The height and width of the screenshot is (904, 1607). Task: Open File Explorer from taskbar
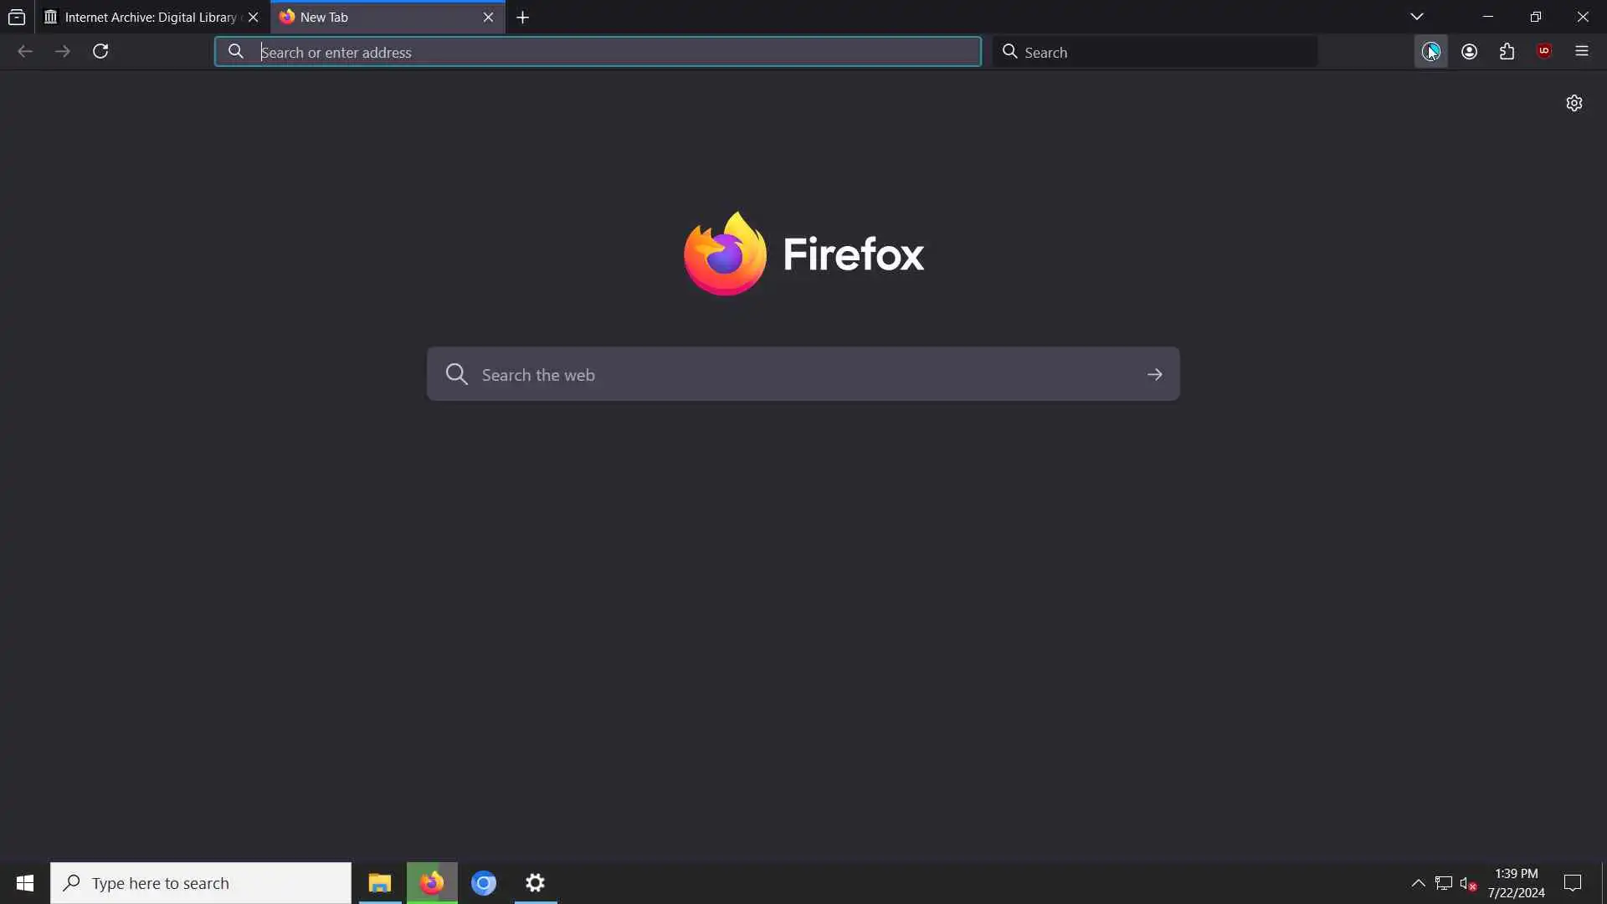pos(379,883)
